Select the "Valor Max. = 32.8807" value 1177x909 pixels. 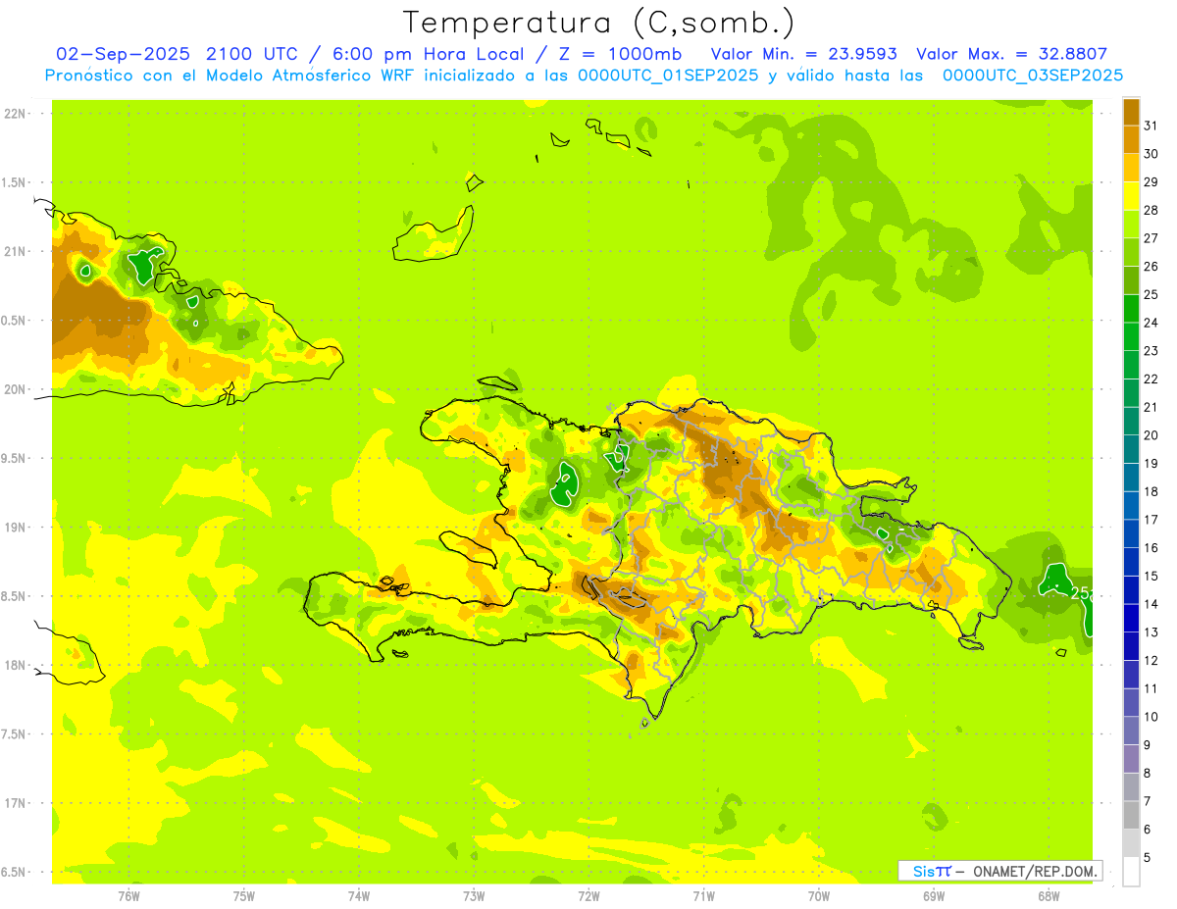pyautogui.click(x=1010, y=55)
